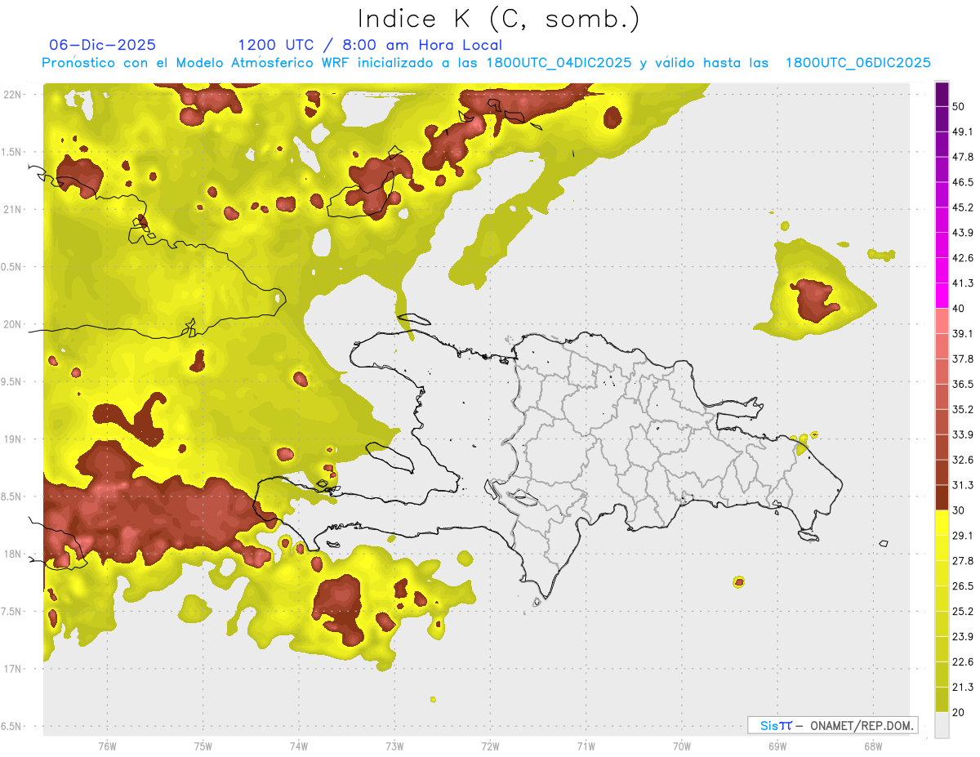Image resolution: width=980 pixels, height=757 pixels.
Task: Click the '69W' longitude axis label
Action: (777, 746)
